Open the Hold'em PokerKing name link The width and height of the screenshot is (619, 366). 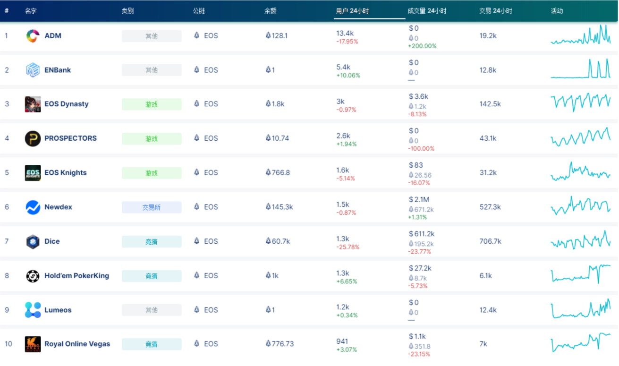76,275
